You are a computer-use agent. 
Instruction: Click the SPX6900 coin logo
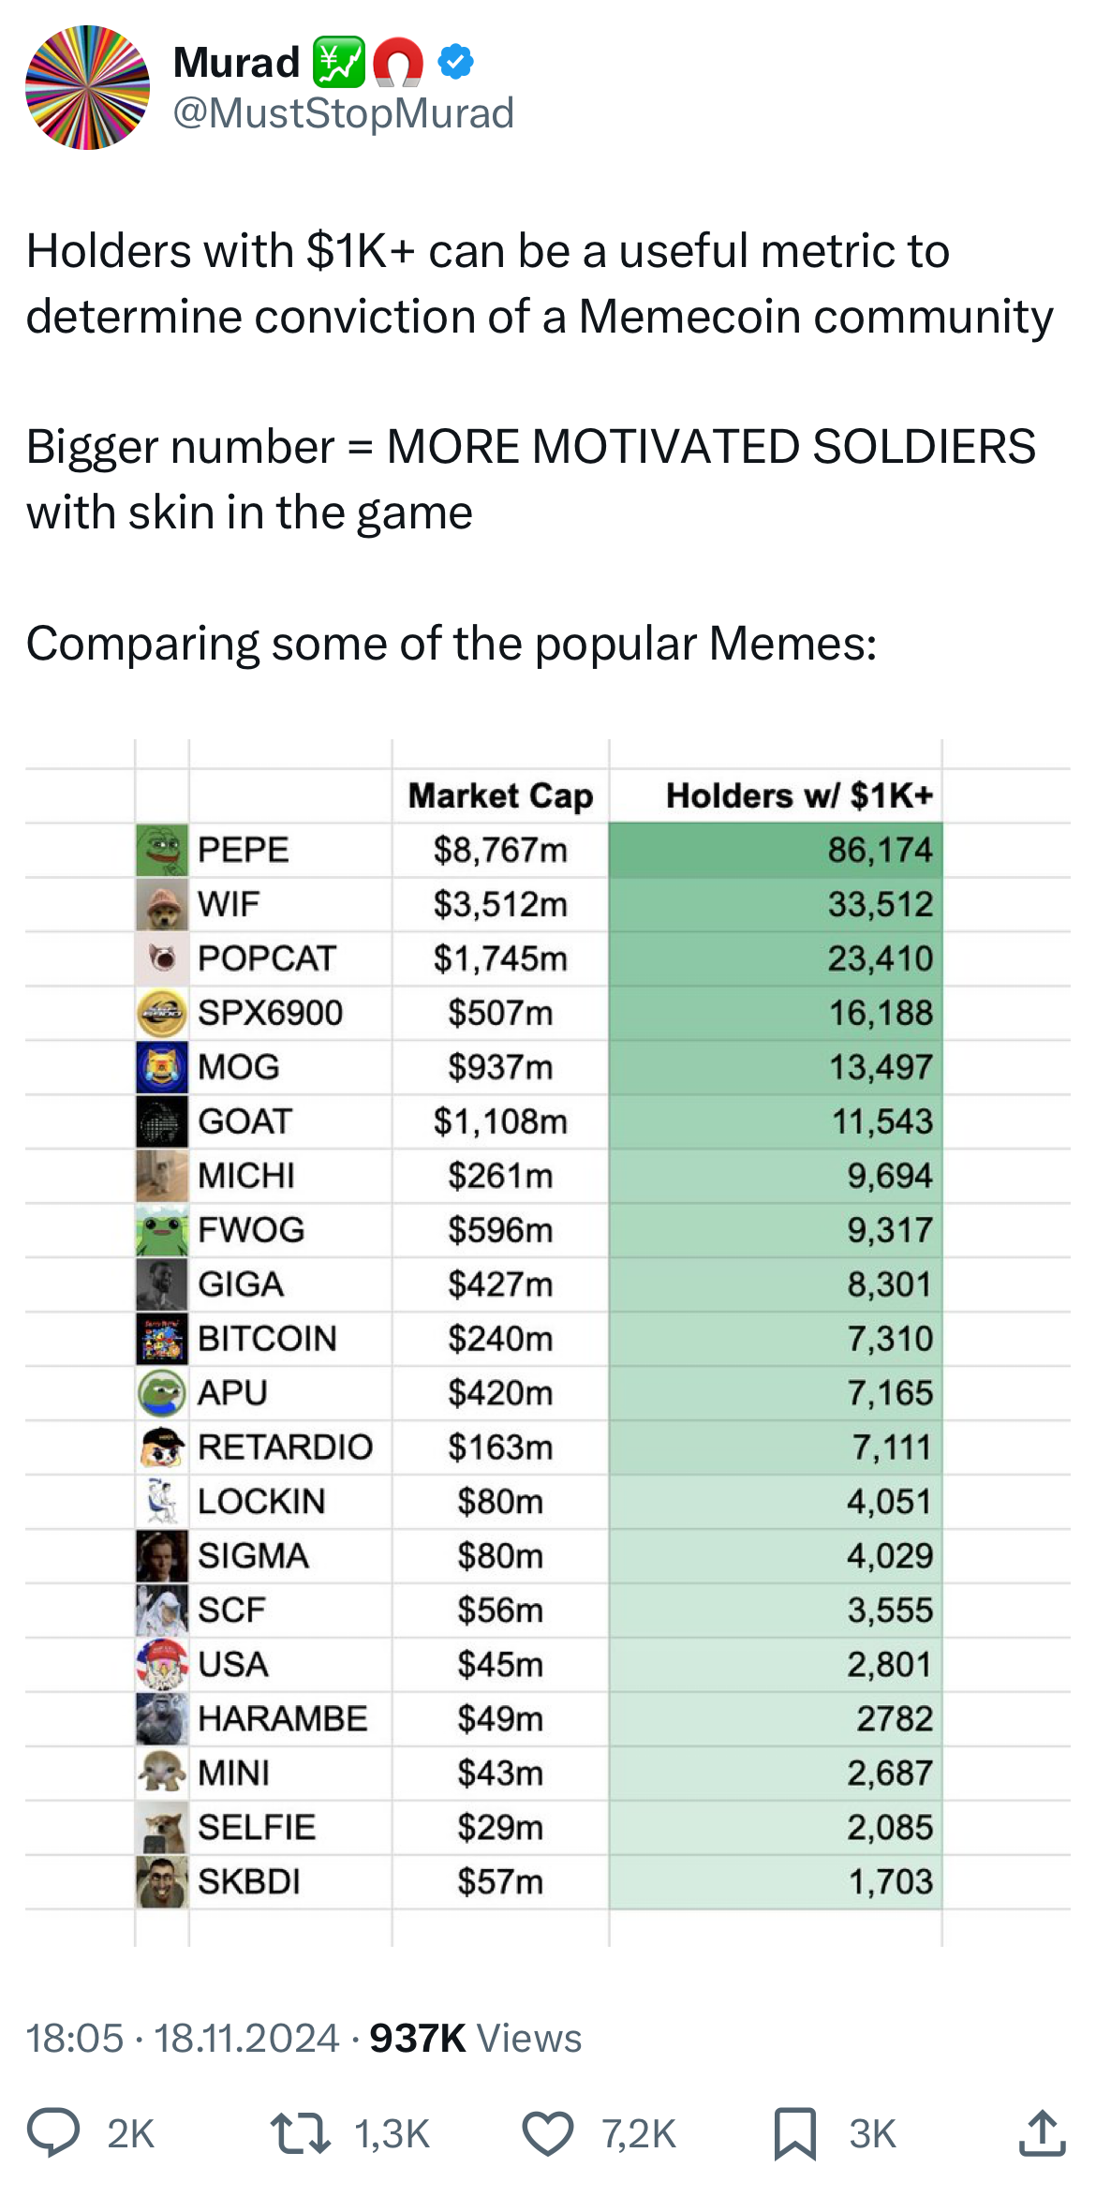(x=162, y=1013)
